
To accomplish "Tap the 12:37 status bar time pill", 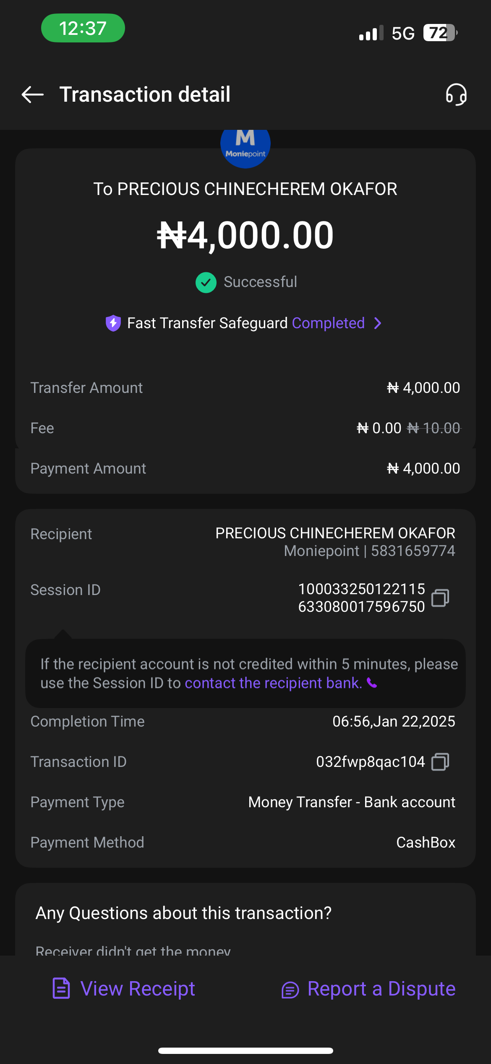I will tap(83, 28).
